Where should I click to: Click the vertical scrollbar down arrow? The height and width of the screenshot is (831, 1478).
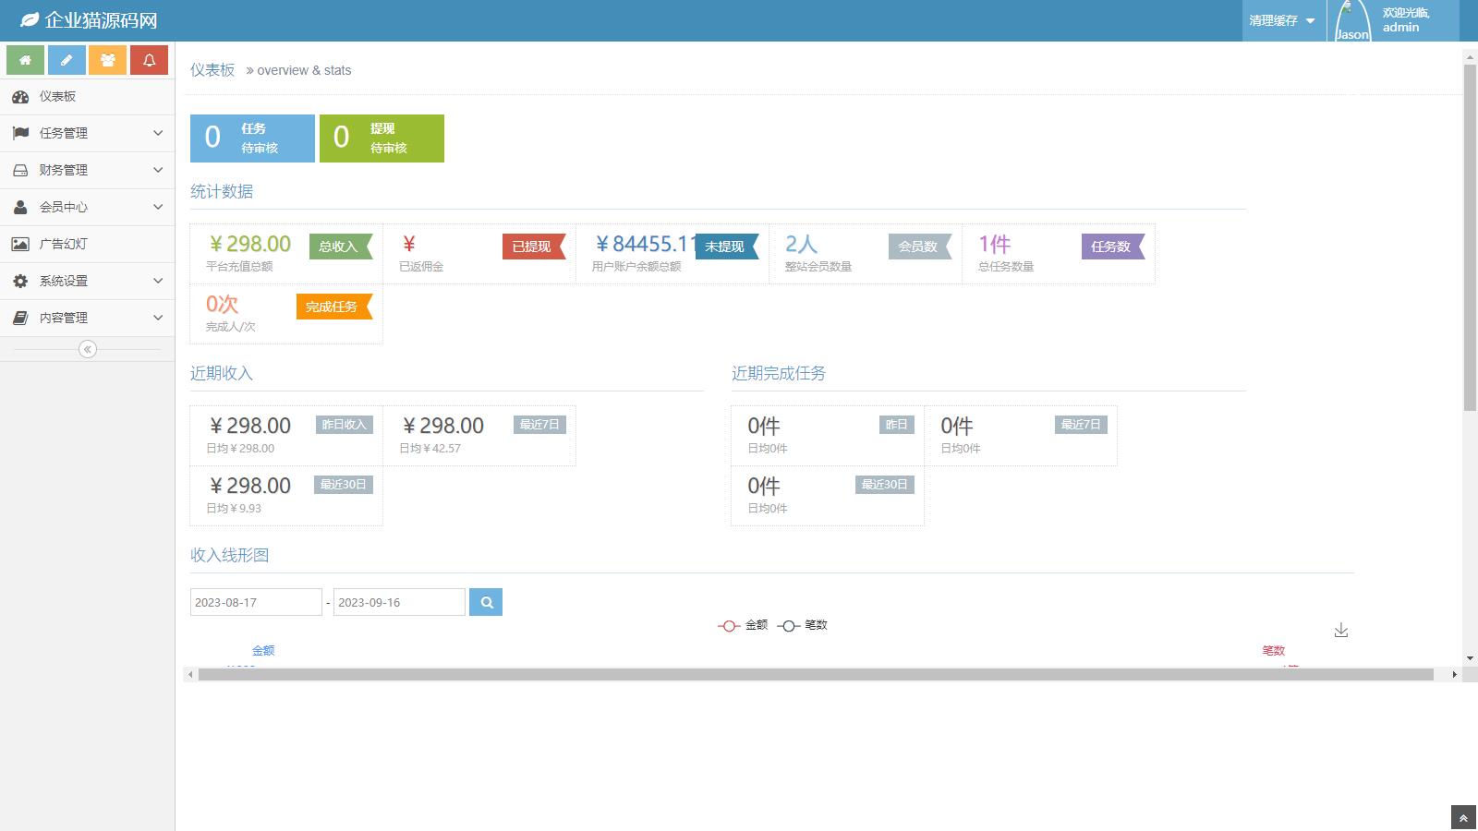(1471, 658)
